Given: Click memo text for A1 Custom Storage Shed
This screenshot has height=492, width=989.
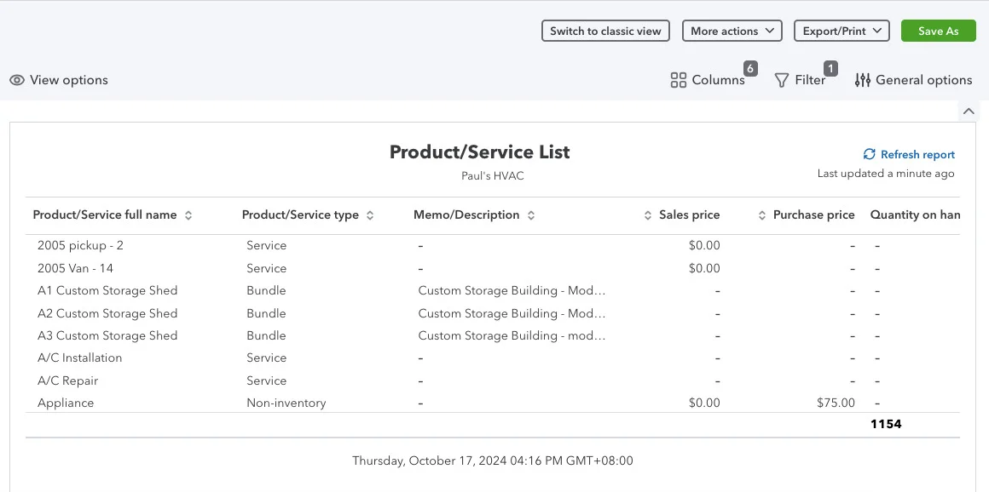Looking at the screenshot, I should point(512,290).
